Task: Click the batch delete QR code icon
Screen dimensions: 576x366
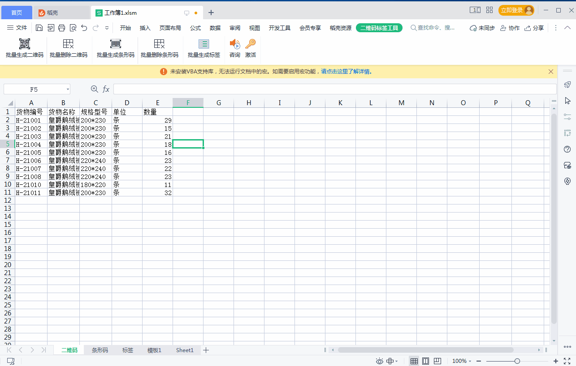Action: [x=69, y=44]
